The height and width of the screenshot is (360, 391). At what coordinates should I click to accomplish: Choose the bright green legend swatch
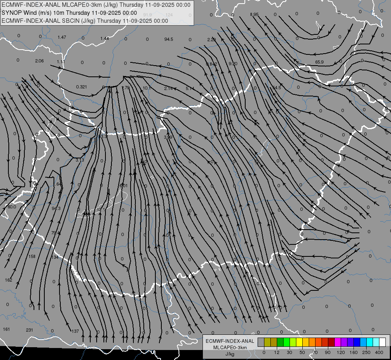point(287,342)
